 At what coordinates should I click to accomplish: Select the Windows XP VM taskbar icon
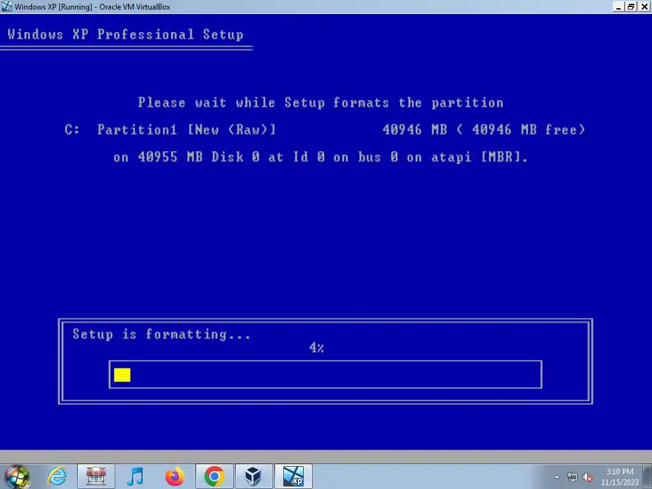pos(294,476)
